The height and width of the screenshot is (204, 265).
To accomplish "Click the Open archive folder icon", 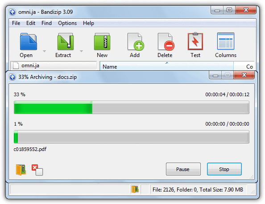I will click(x=29, y=41).
